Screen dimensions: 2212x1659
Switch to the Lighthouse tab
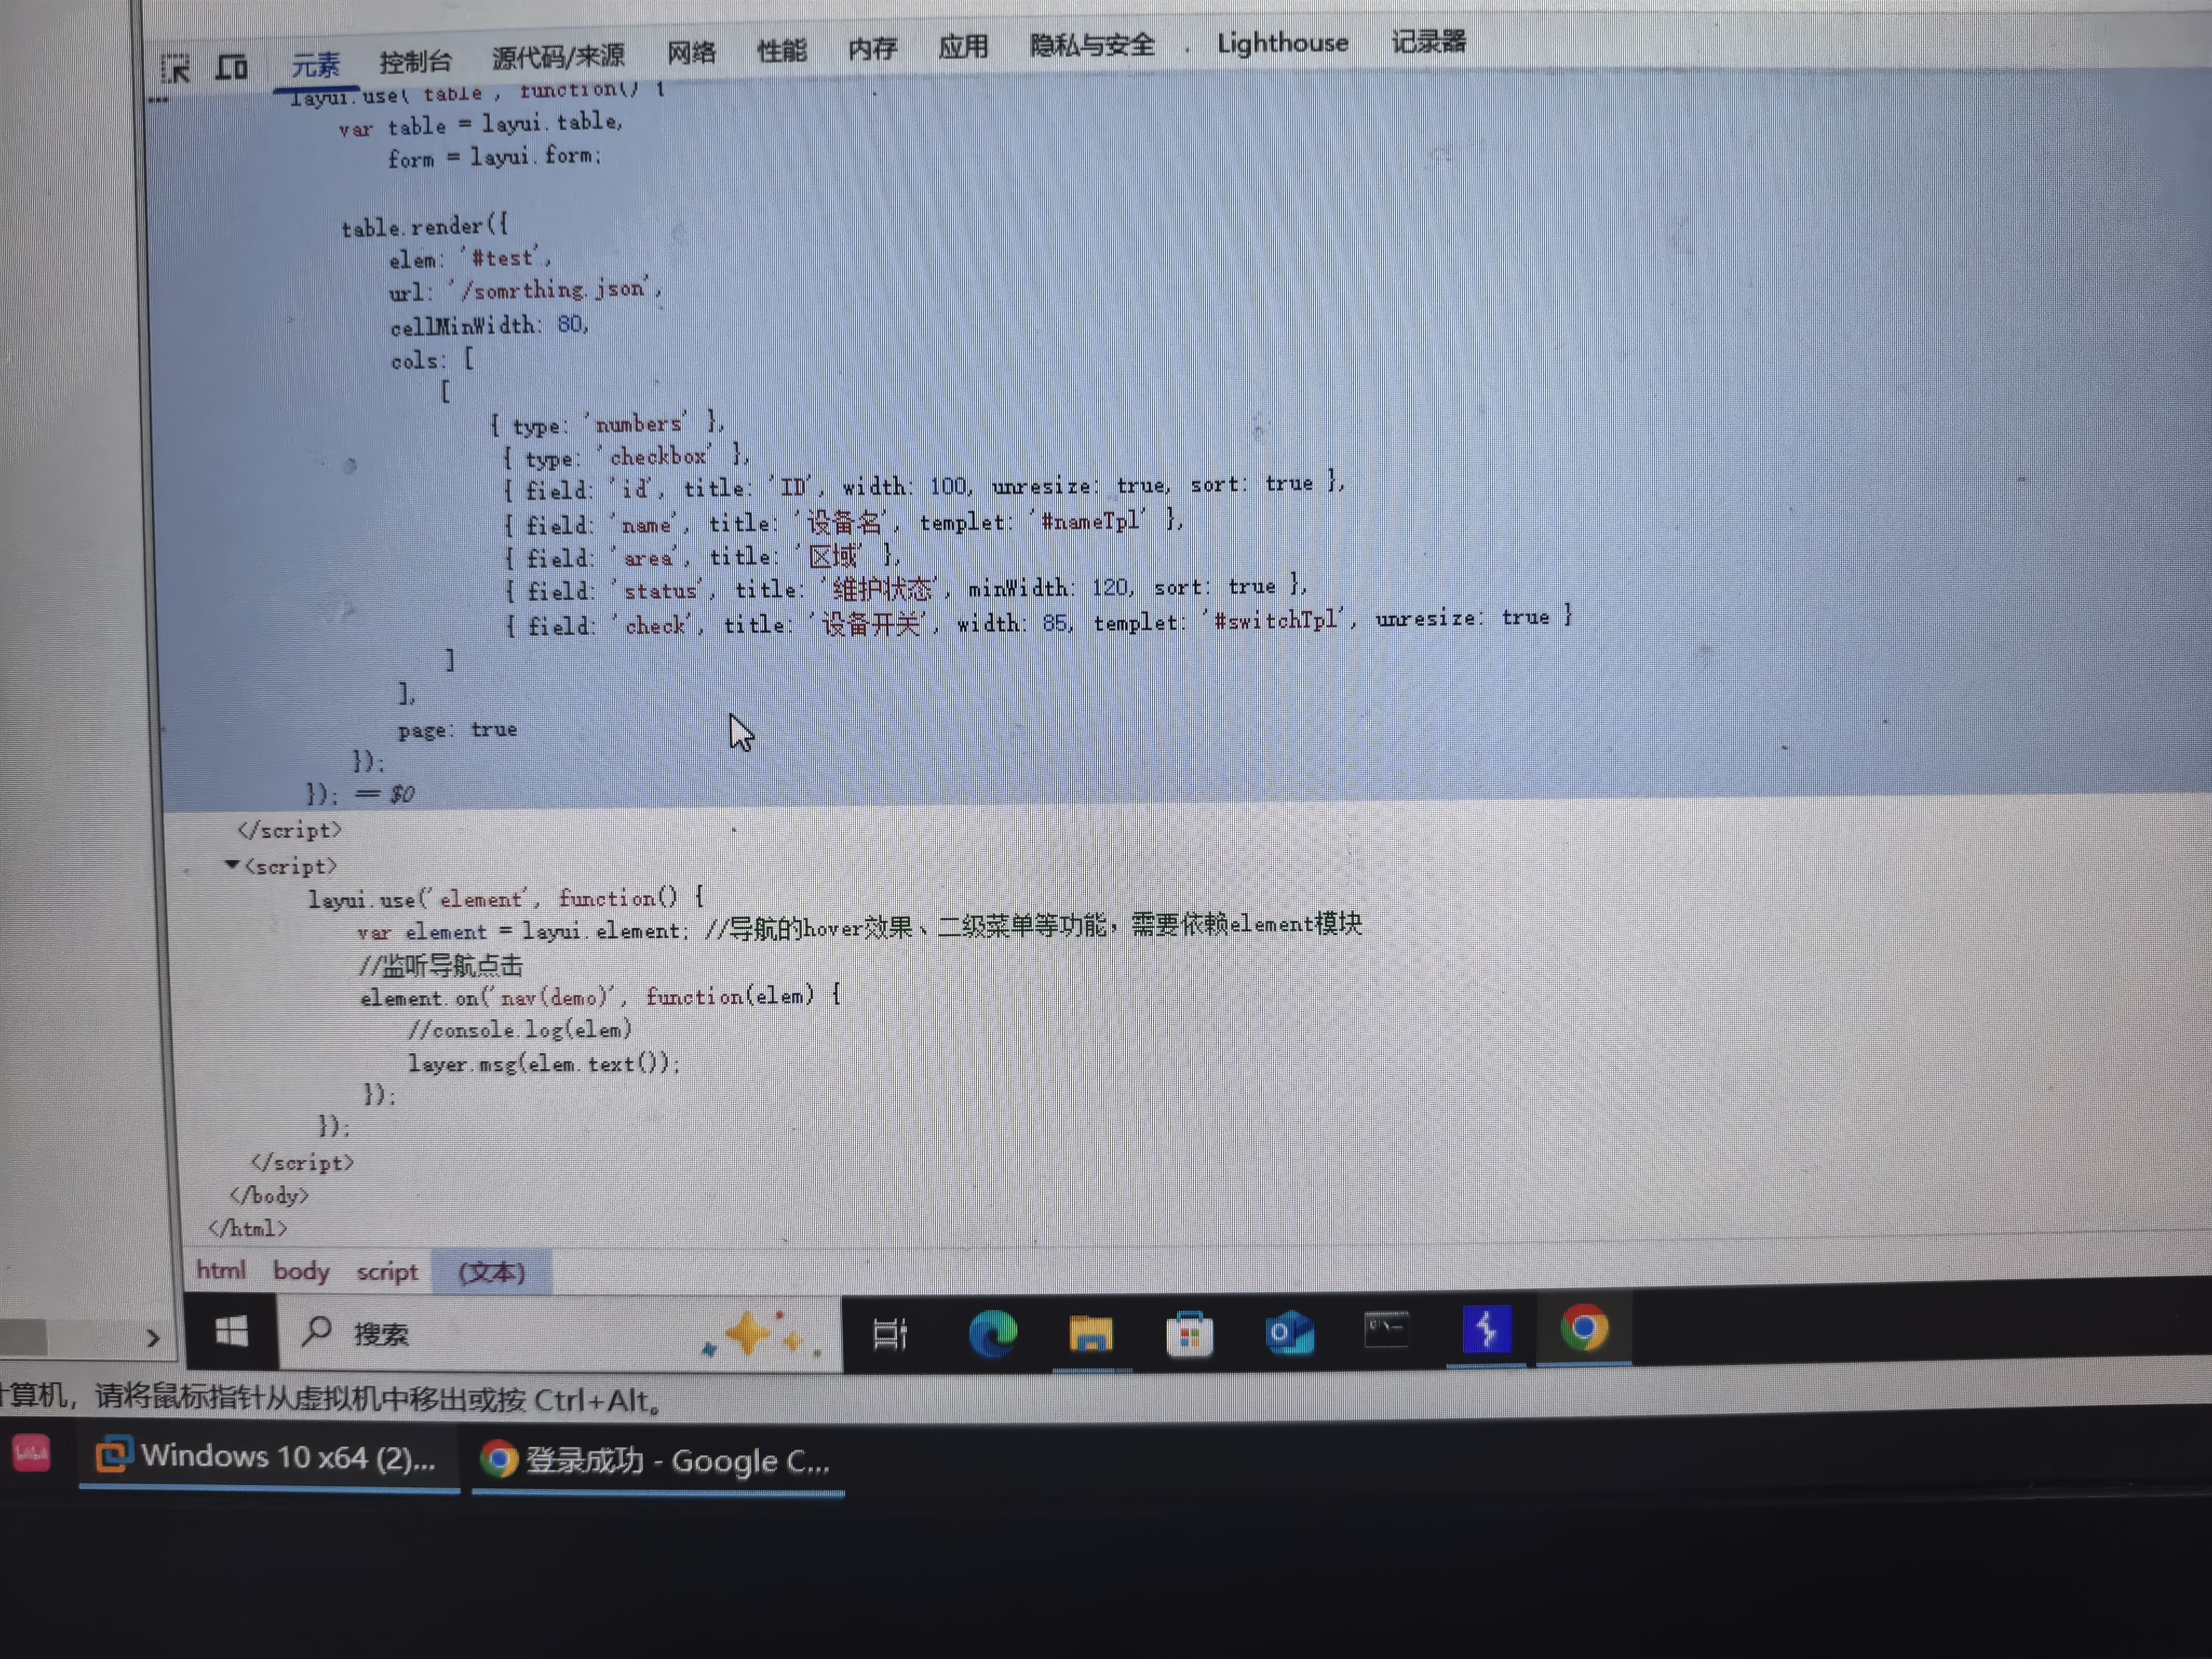(x=1282, y=43)
